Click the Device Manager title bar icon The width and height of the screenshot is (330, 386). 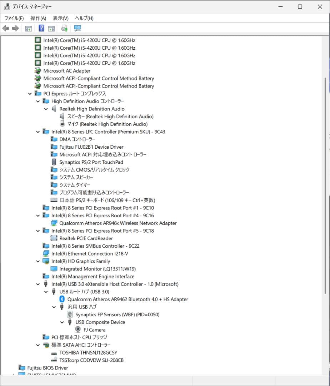7,6
